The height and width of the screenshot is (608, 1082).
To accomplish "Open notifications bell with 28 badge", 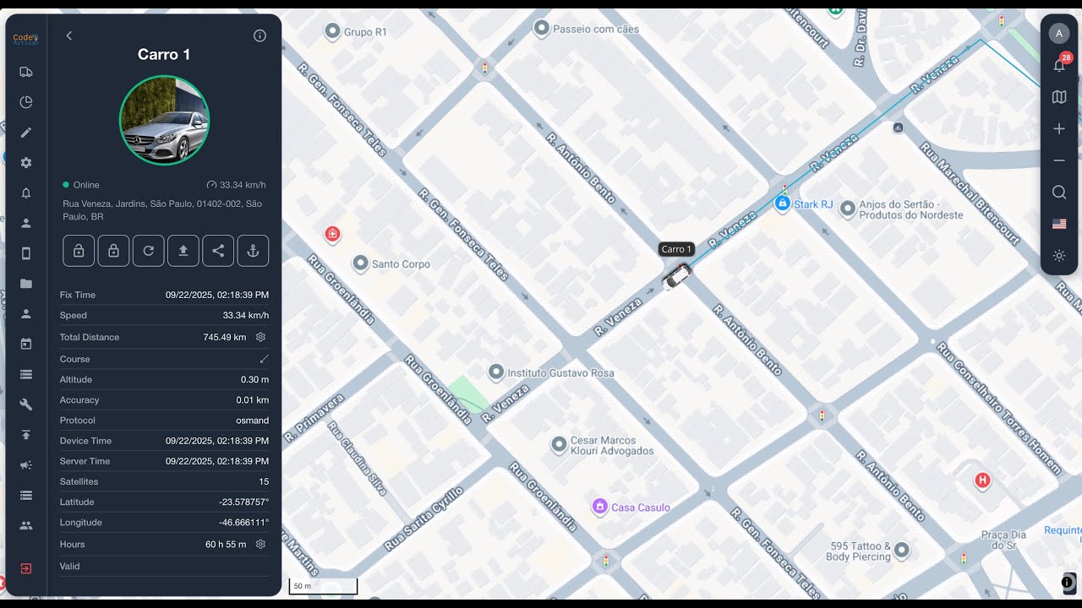I will pos(1059,64).
